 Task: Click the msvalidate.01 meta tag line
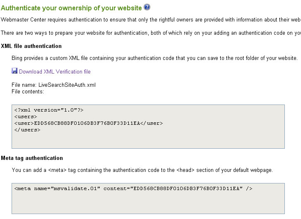(x=133, y=188)
